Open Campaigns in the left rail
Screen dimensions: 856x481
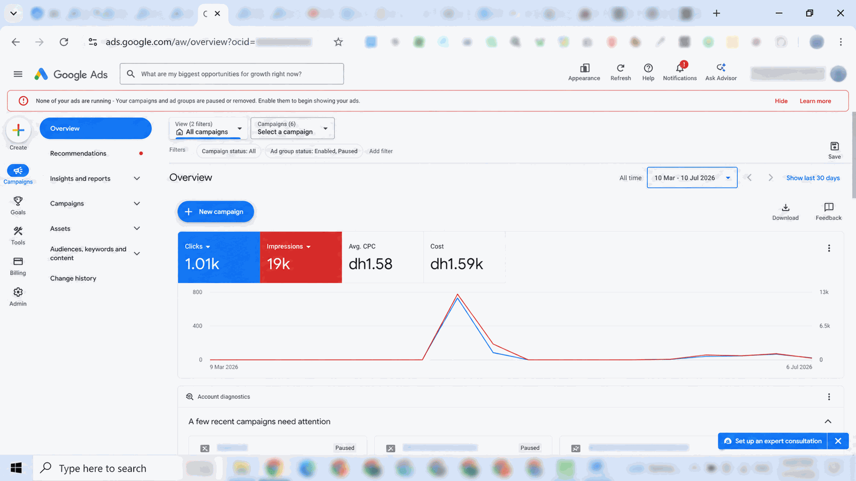(x=18, y=174)
